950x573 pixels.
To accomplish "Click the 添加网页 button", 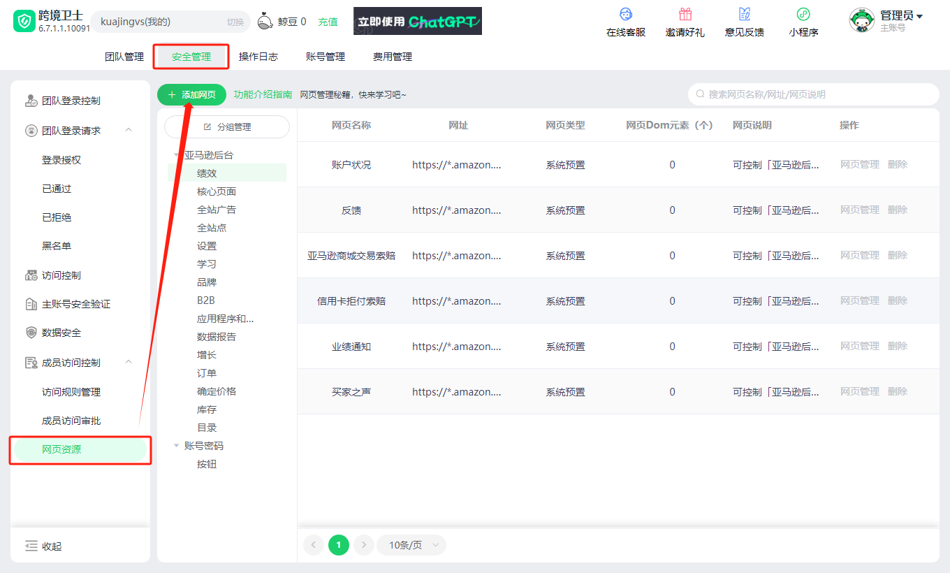I will click(x=191, y=94).
